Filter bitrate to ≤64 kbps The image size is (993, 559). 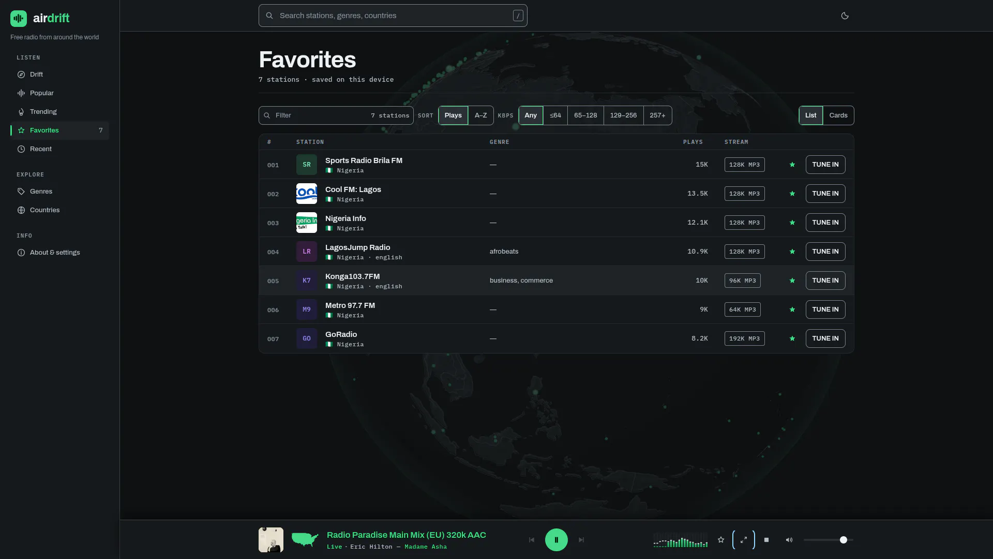pos(555,115)
